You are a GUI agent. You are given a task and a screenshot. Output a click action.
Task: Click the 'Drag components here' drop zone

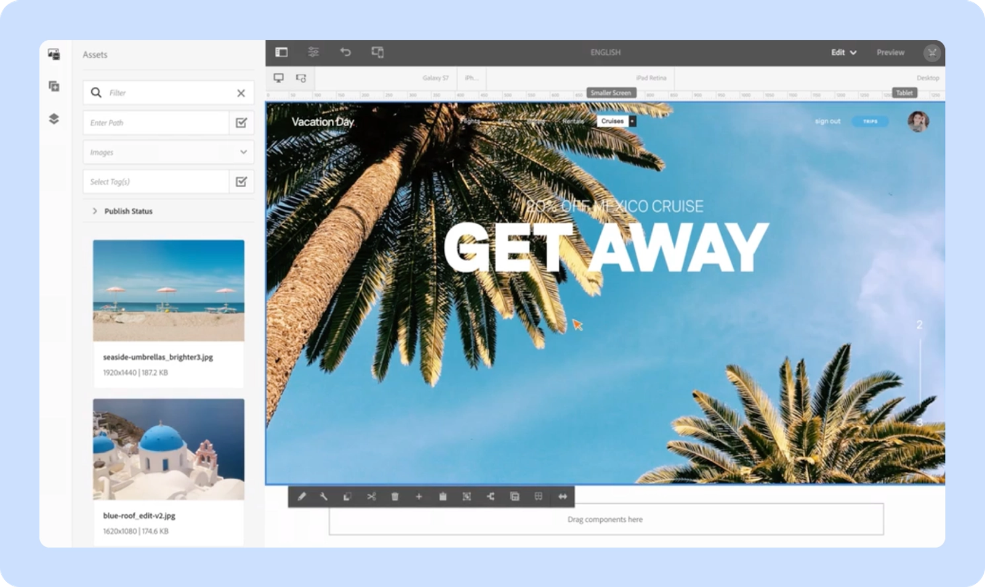(606, 519)
